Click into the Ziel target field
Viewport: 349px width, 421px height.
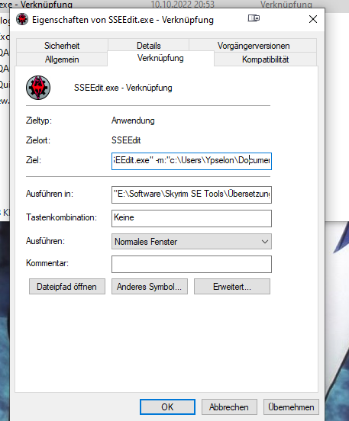pyautogui.click(x=192, y=161)
